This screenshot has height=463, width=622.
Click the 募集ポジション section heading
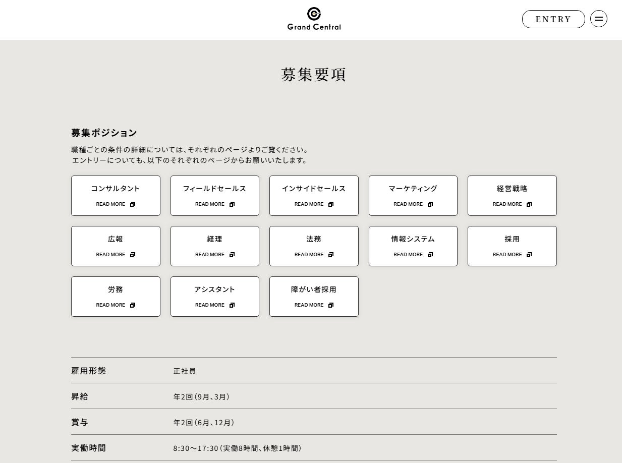pyautogui.click(x=104, y=133)
